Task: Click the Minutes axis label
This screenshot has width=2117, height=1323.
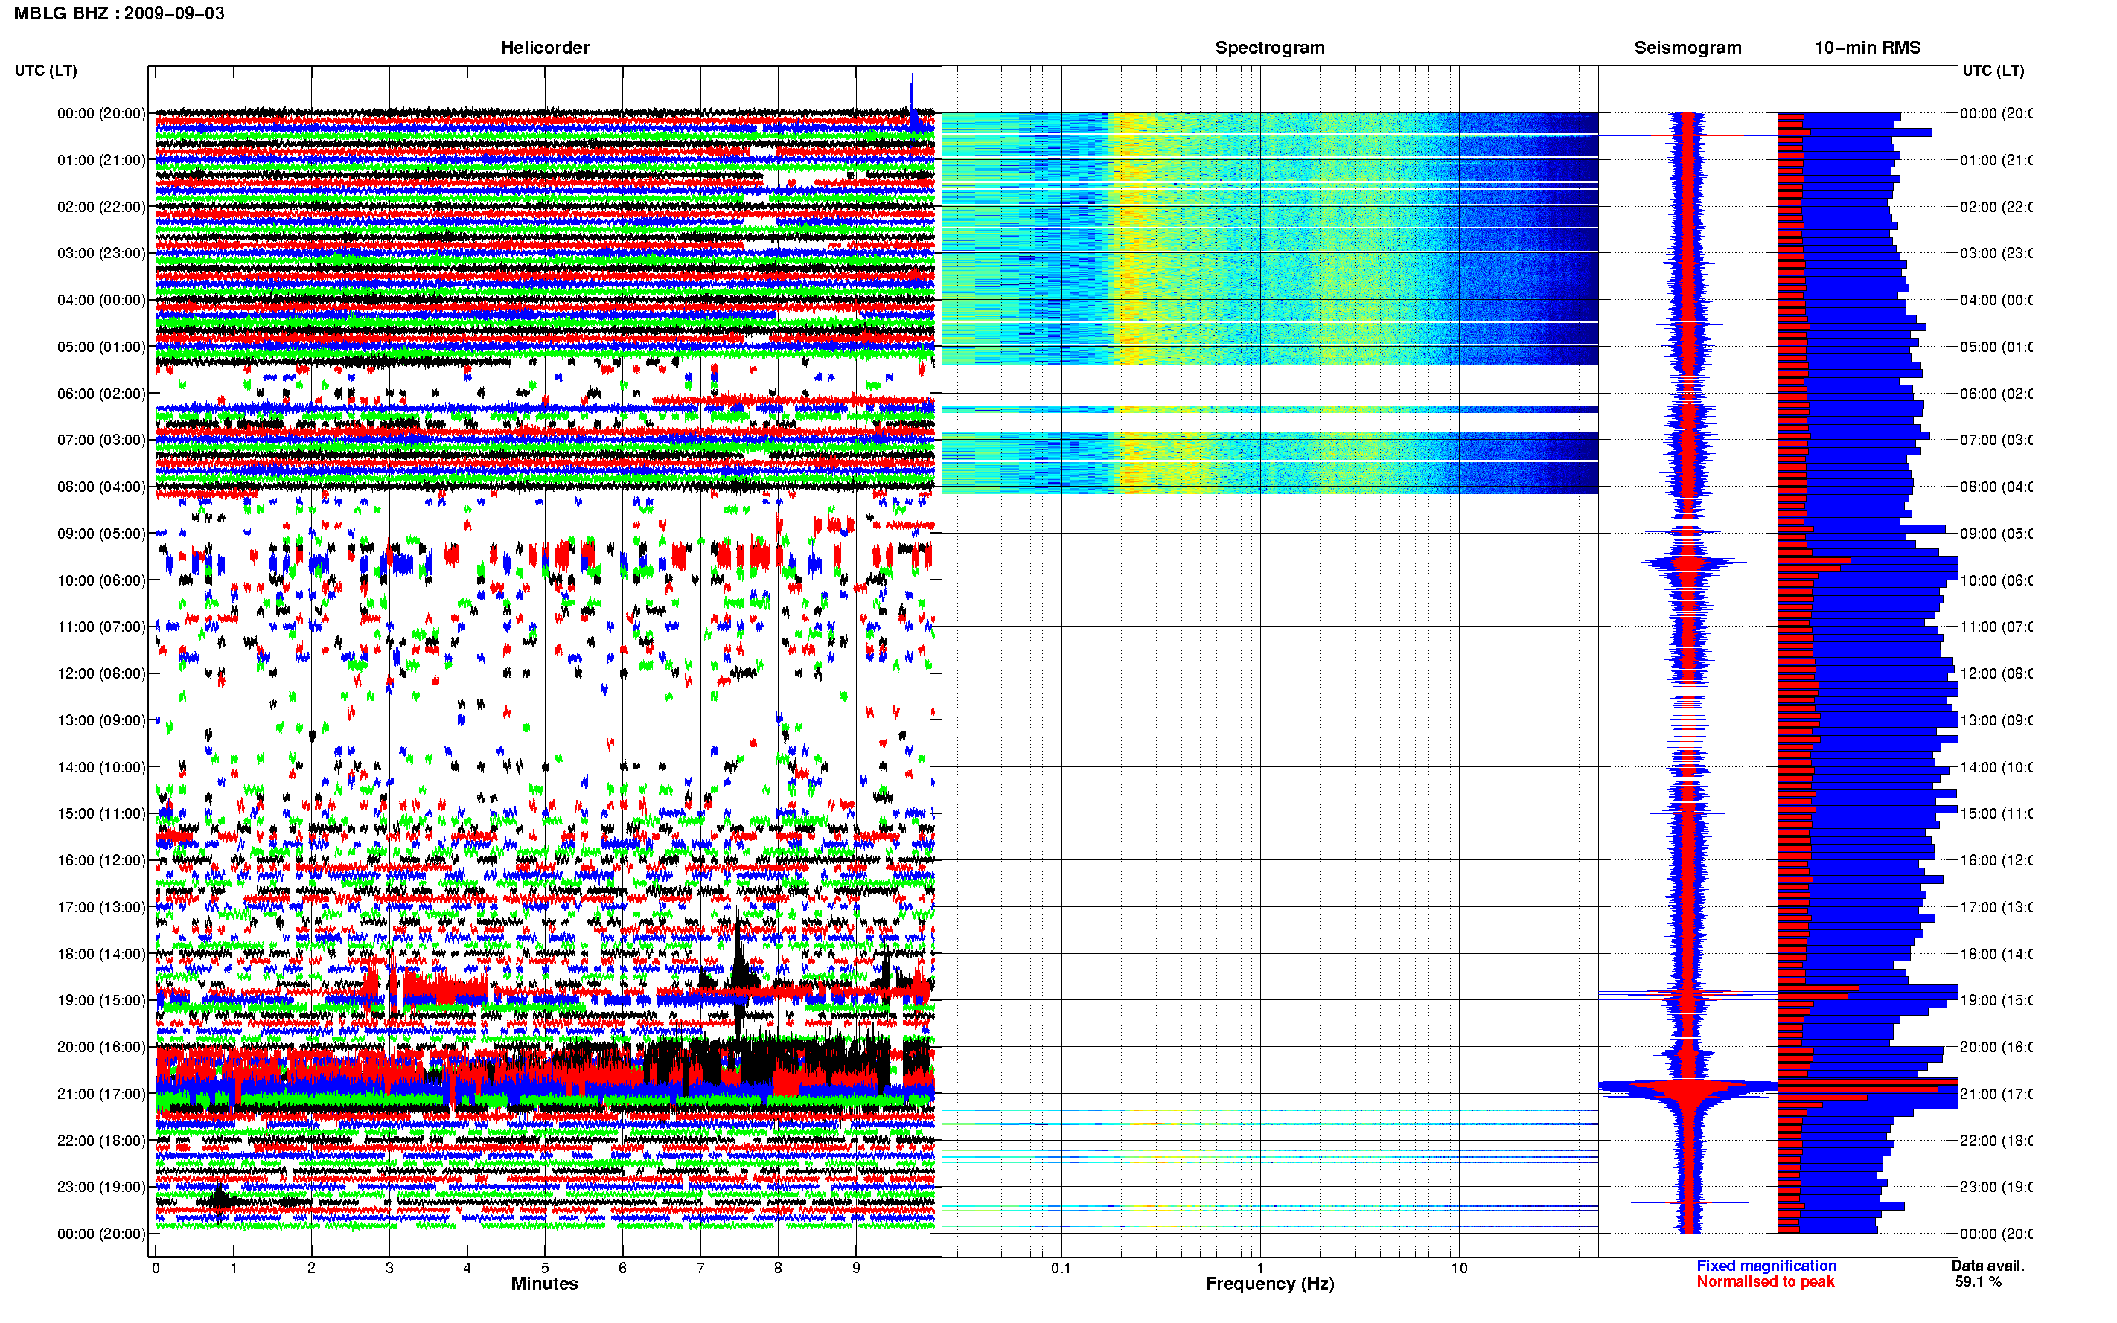Action: tap(544, 1284)
